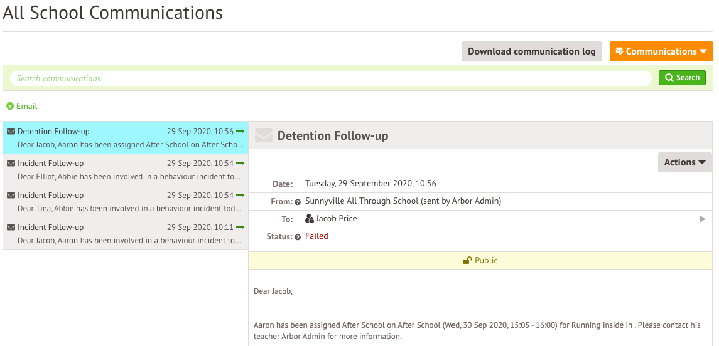Open the Communications dropdown menu
The height and width of the screenshot is (346, 719).
(661, 51)
